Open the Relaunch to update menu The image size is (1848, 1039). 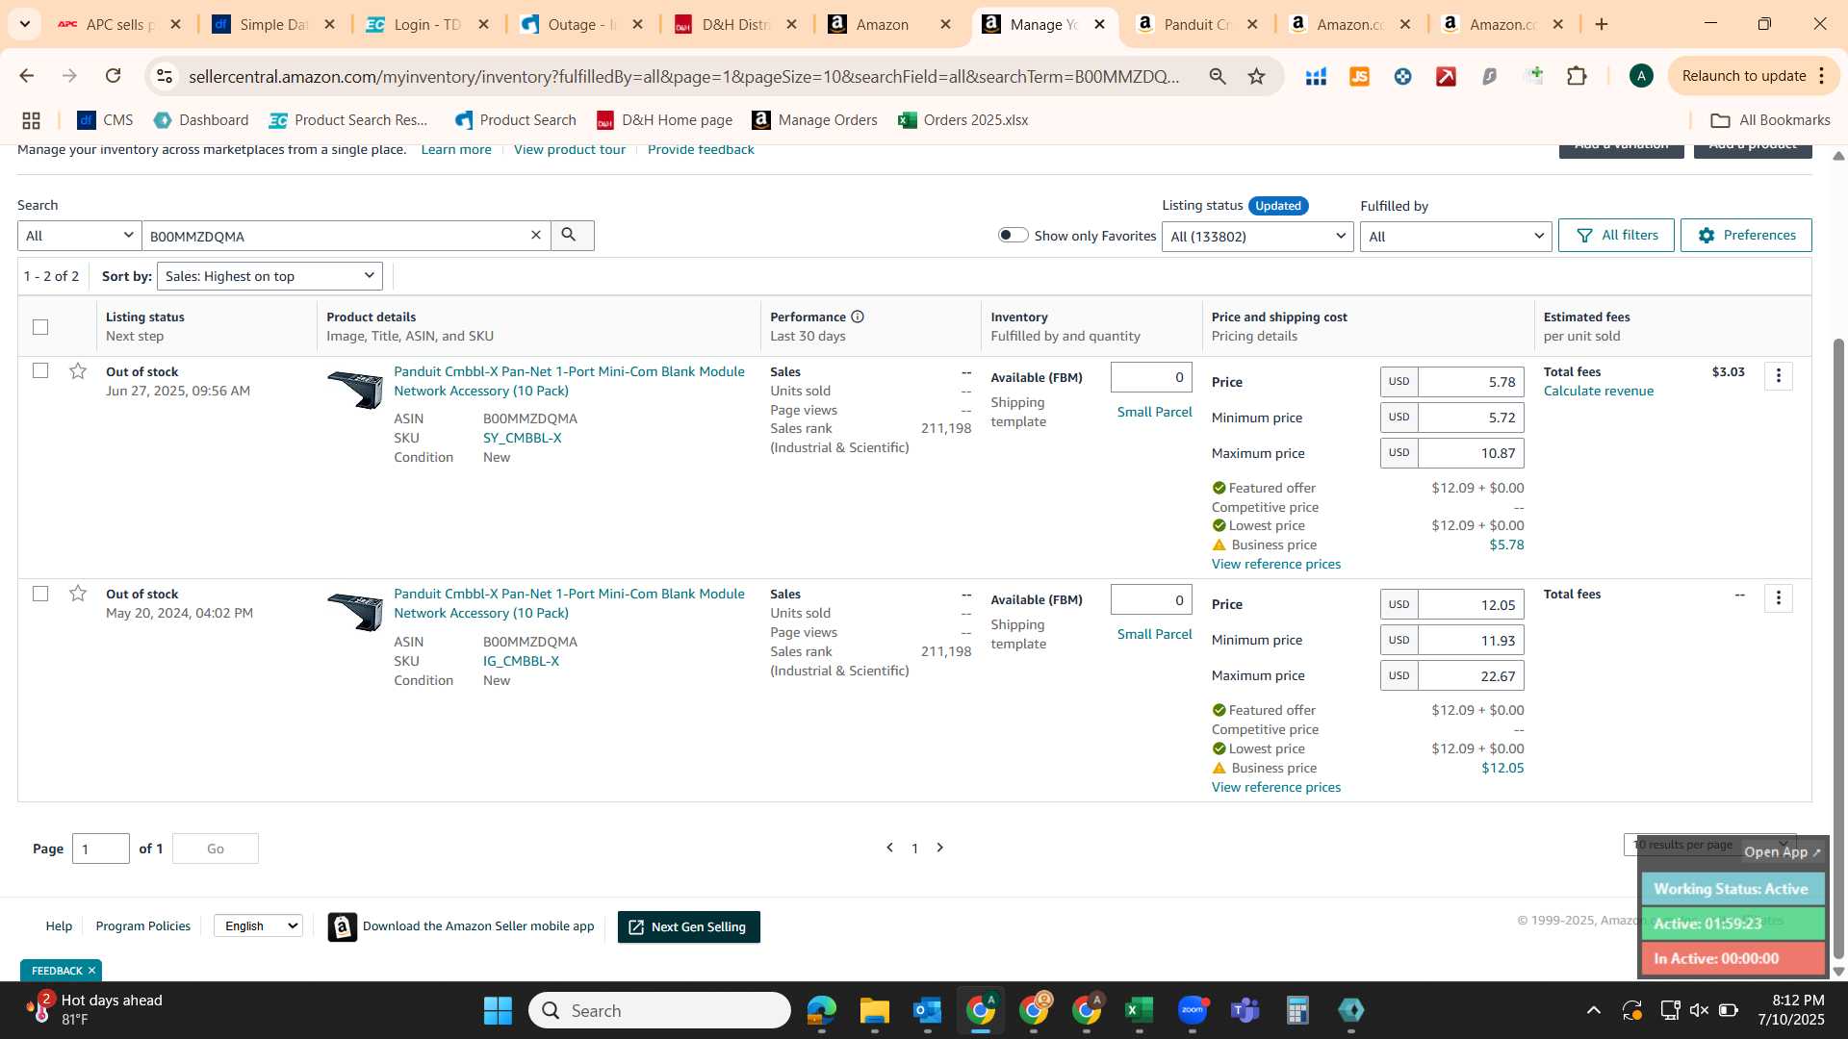pos(1755,76)
